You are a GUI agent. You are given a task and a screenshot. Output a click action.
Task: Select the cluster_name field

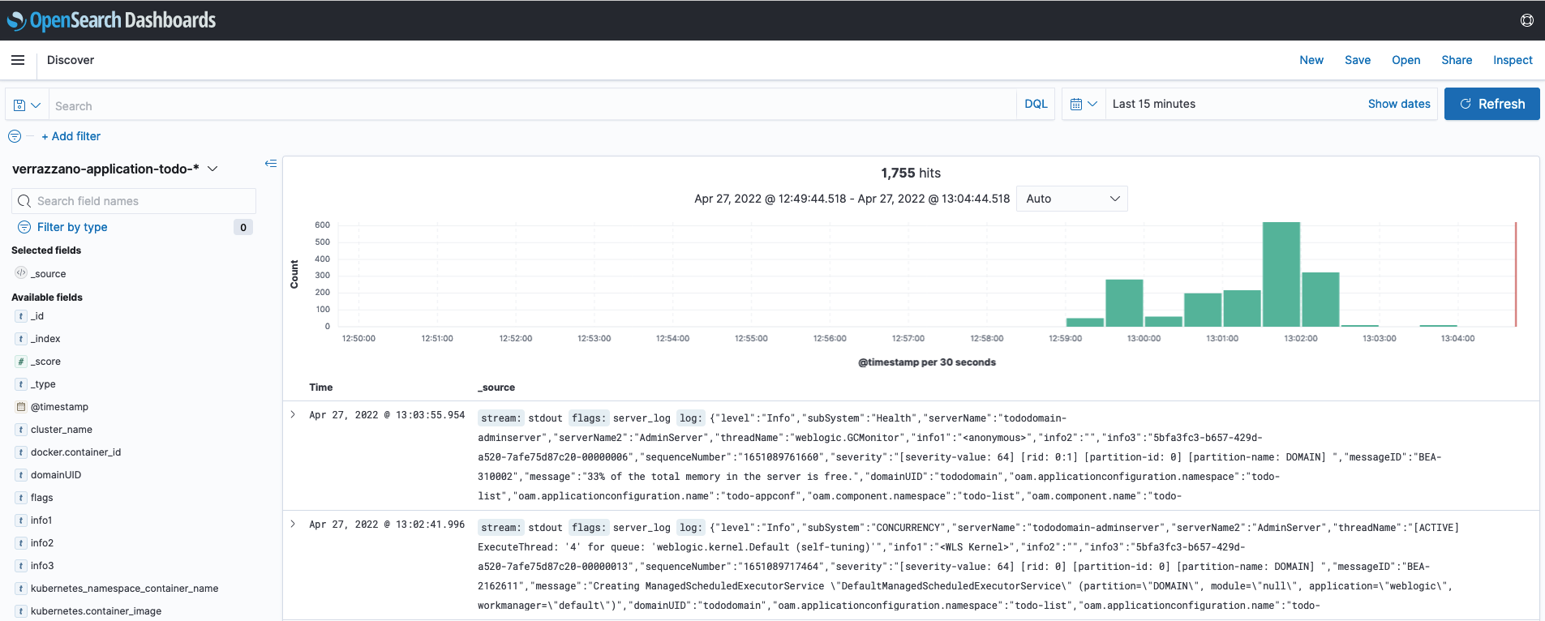(62, 430)
